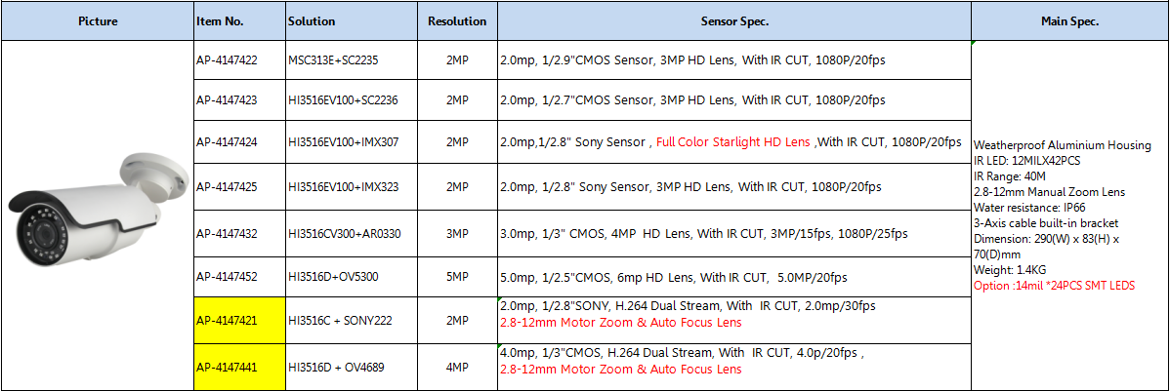The image size is (1170, 391).
Task: Click the bullet camera product picture
Action: (97, 212)
